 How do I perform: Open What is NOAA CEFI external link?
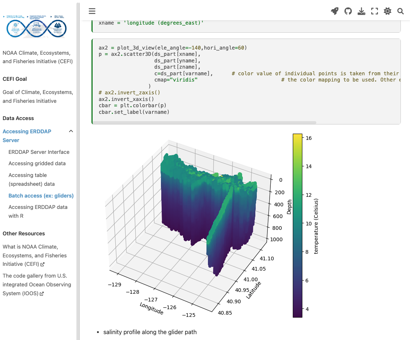(x=35, y=255)
